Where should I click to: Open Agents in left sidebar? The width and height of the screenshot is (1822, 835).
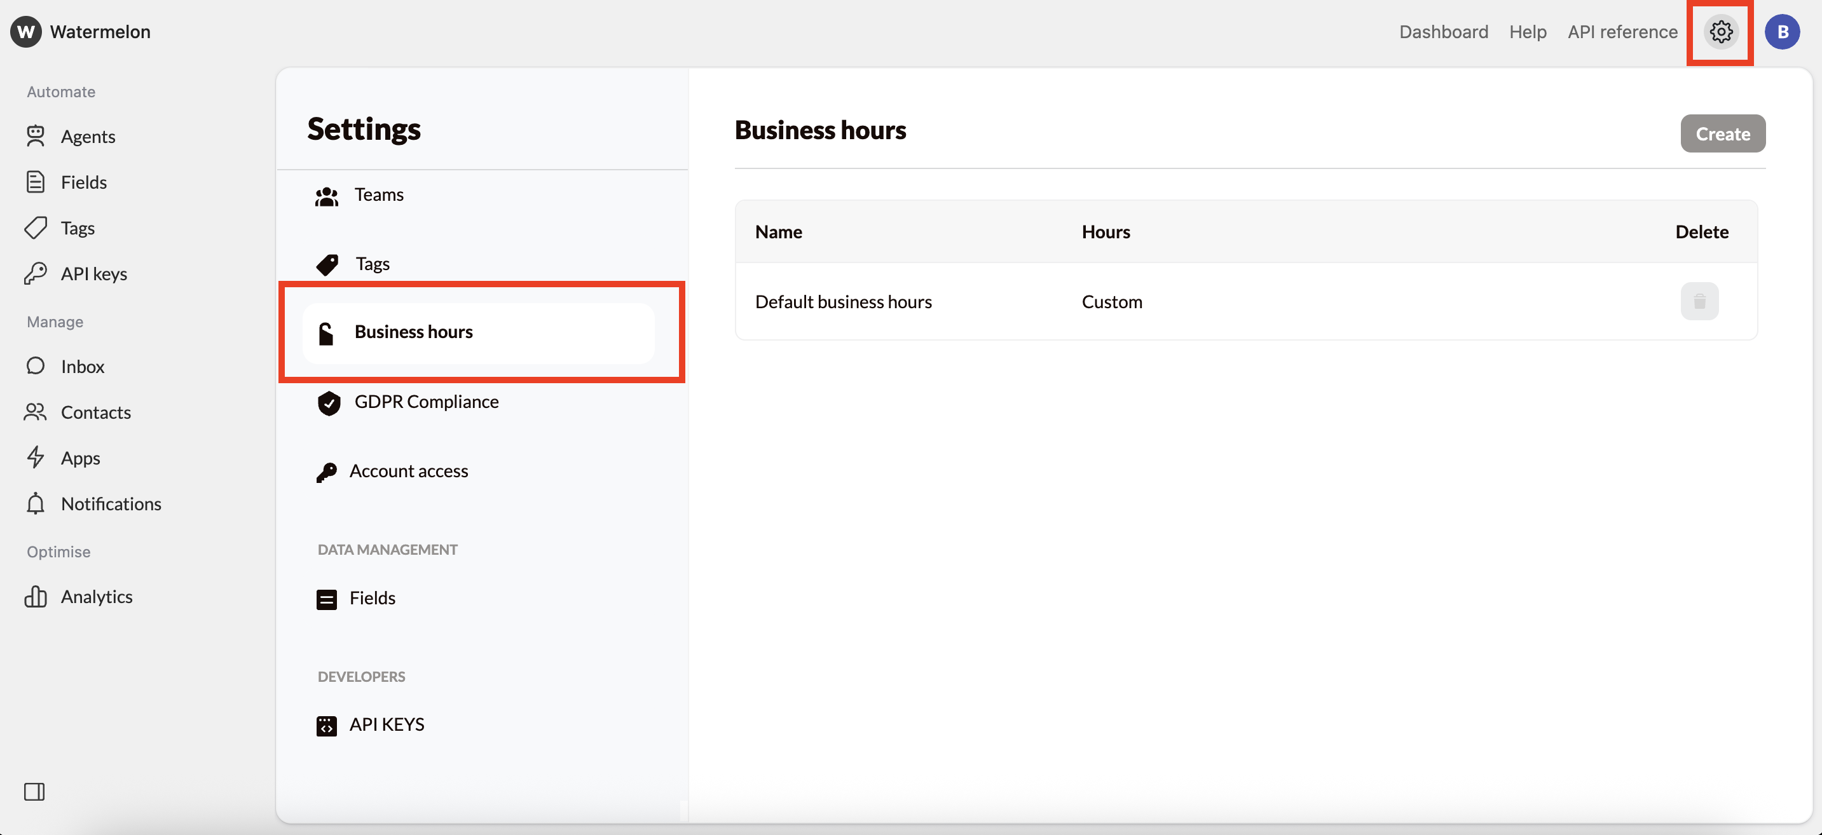pyautogui.click(x=87, y=137)
